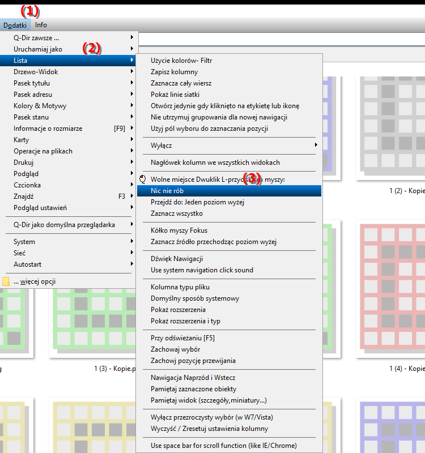
Task: Select the Lista menu entry
Action: click(68, 61)
